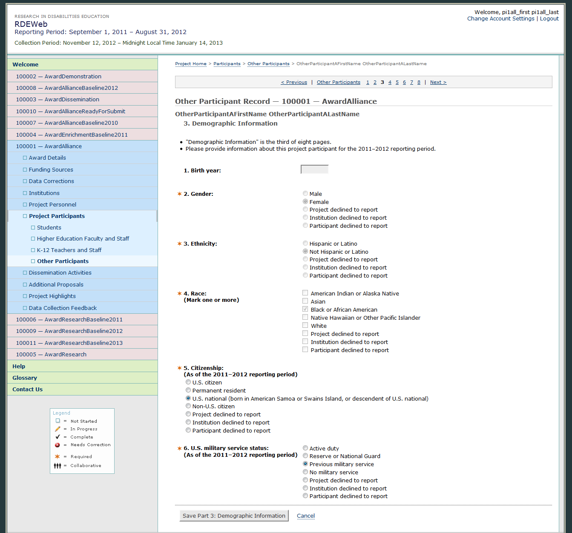Click the status box icon next to Funding Sources
Viewport: 572px width, 533px height.
pos(25,170)
